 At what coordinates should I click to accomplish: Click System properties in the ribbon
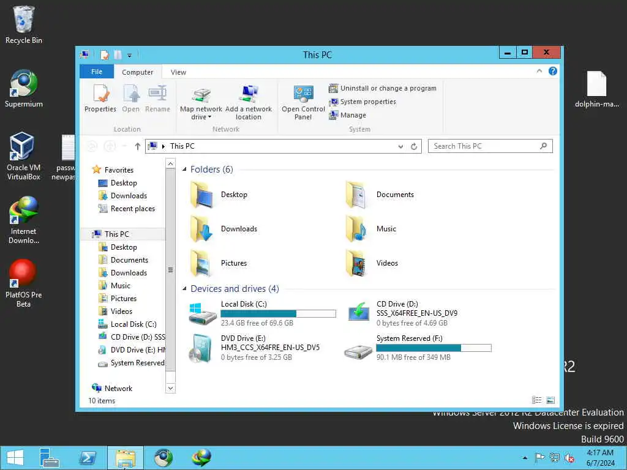click(x=362, y=102)
